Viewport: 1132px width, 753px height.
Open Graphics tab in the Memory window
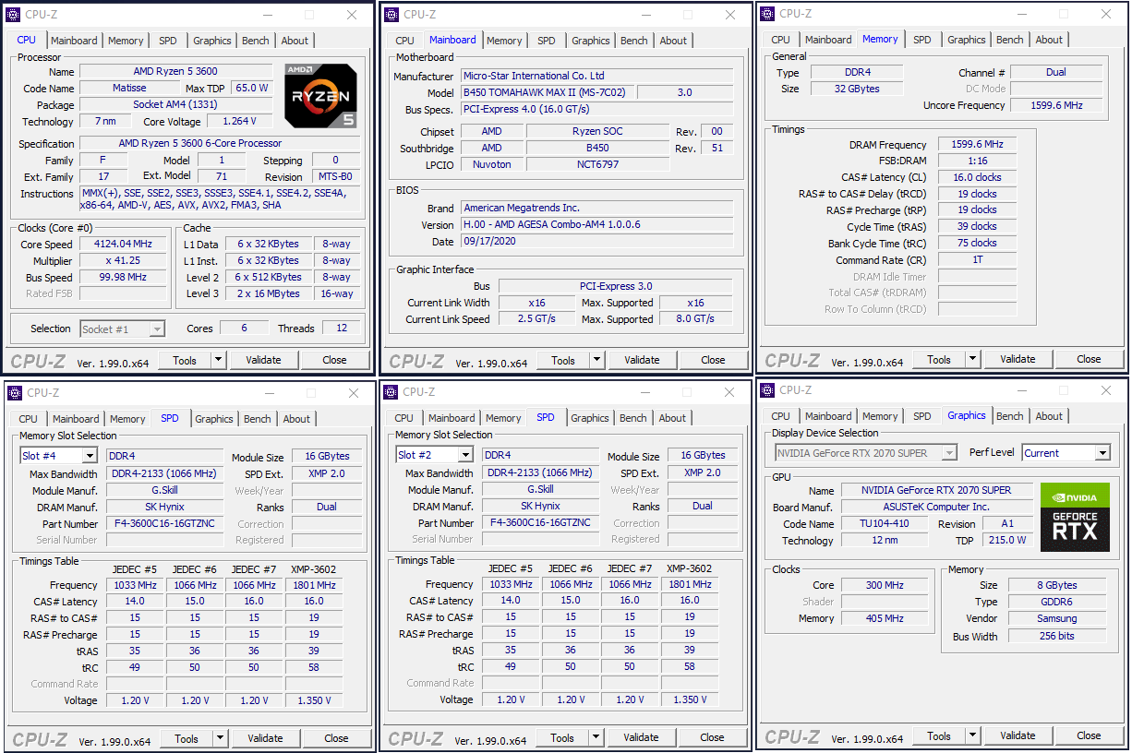point(967,40)
